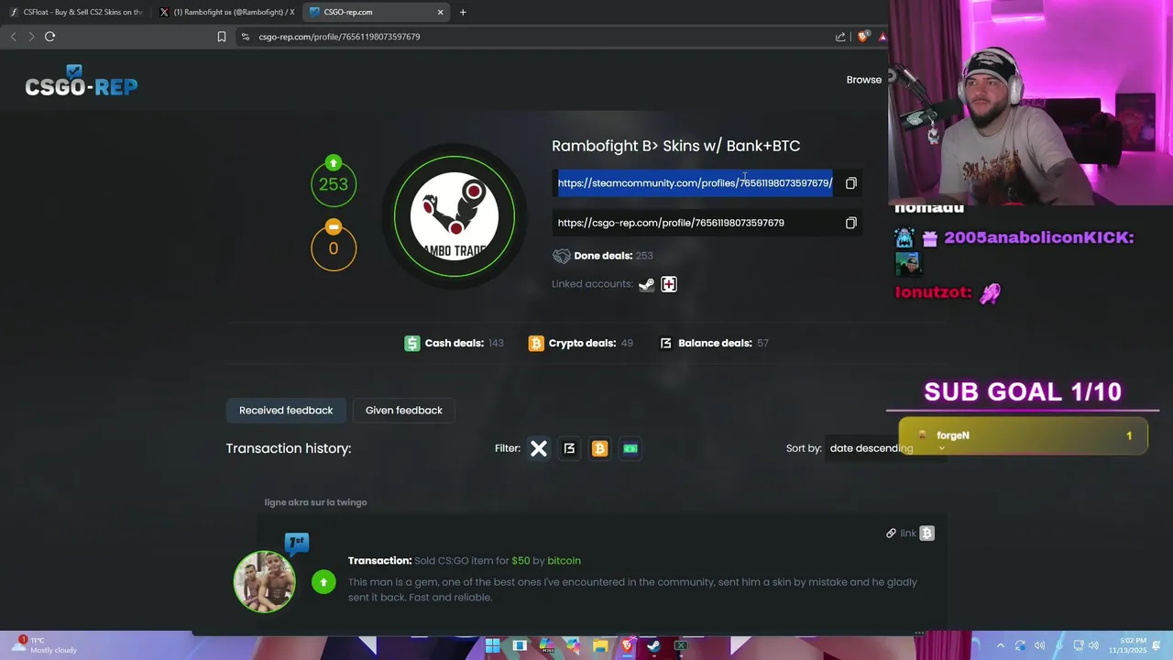This screenshot has height=660, width=1173.
Task: Open the Browse menu item
Action: coord(864,80)
